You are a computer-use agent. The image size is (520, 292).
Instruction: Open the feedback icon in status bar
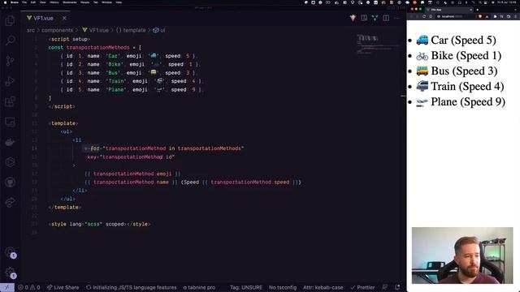pyautogui.click(x=384, y=287)
